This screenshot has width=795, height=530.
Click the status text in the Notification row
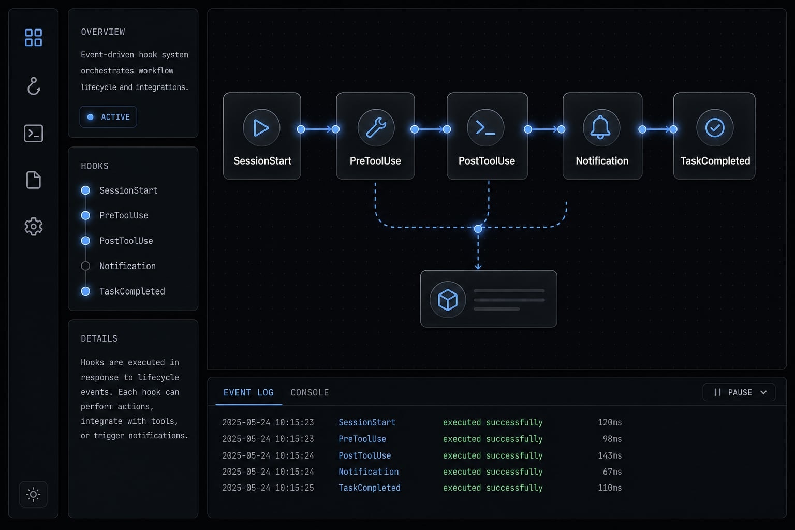click(x=493, y=472)
